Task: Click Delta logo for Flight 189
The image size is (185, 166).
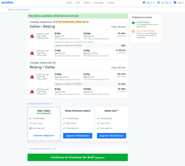Action: point(32,53)
